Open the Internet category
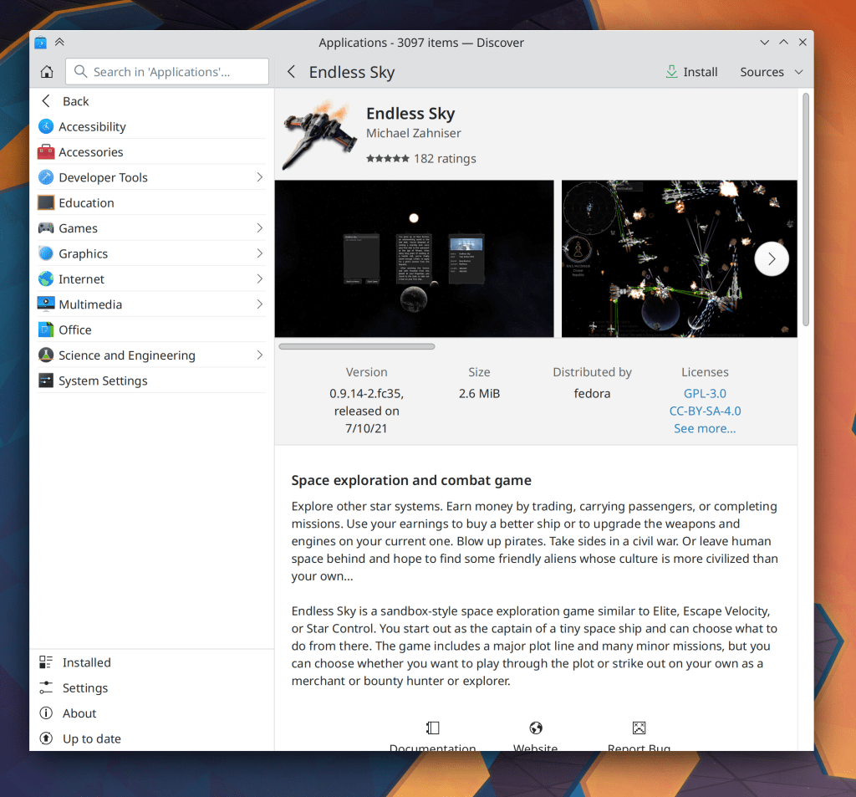This screenshot has width=856, height=797. tap(81, 279)
